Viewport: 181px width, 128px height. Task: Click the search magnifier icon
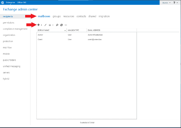pyautogui.click(x=57, y=25)
